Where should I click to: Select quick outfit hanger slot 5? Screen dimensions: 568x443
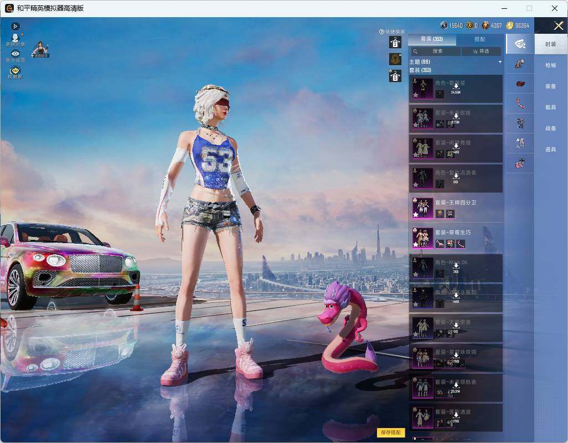pyautogui.click(x=395, y=76)
